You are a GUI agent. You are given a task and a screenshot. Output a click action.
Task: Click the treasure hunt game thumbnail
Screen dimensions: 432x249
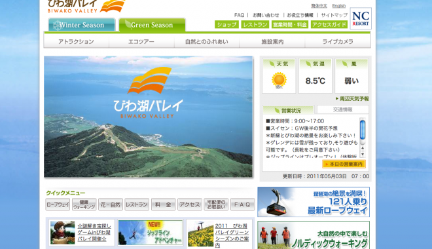coord(63,233)
